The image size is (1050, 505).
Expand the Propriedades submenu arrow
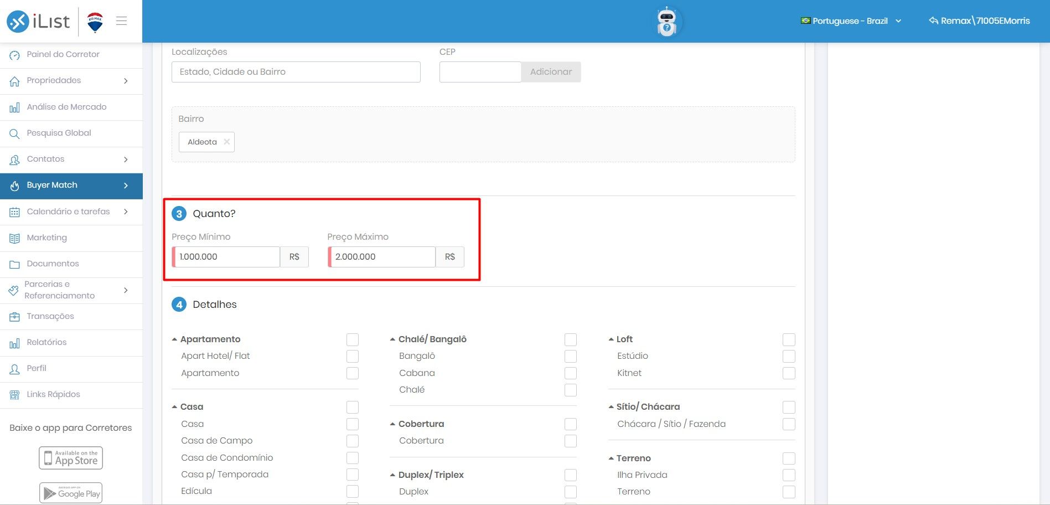point(126,81)
